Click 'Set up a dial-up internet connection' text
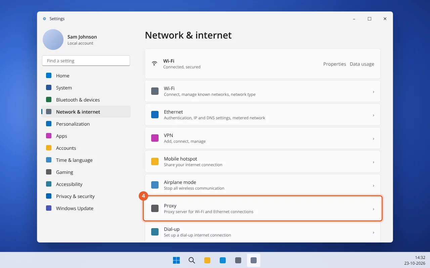This screenshot has height=268, width=430. click(x=198, y=235)
